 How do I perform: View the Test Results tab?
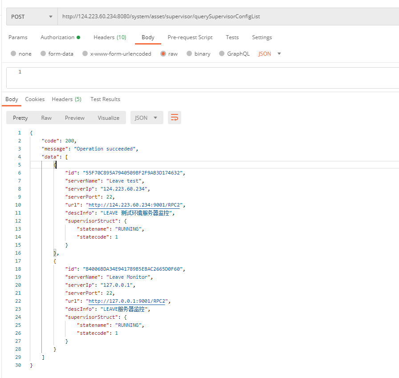(105, 99)
